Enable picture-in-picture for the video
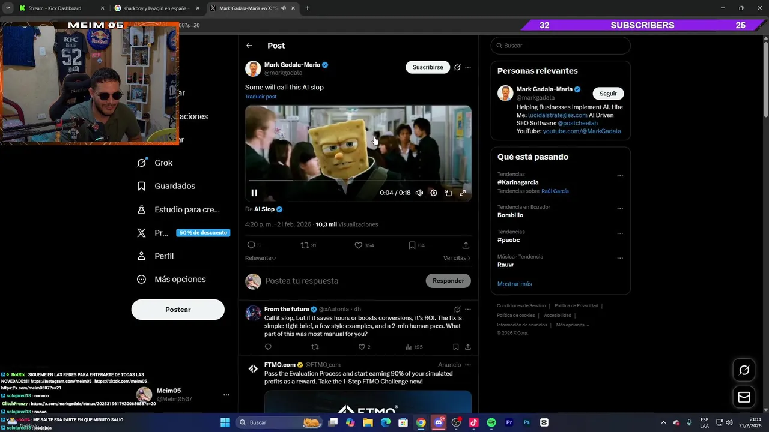Screen dimensions: 769x432 click(448, 193)
